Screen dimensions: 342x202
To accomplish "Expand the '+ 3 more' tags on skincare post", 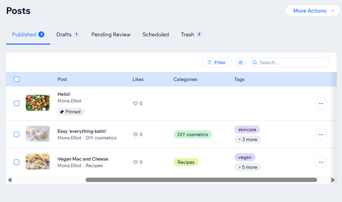I will click(248, 139).
